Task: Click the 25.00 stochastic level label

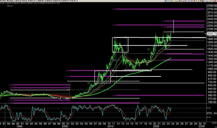Action: pos(209,117)
